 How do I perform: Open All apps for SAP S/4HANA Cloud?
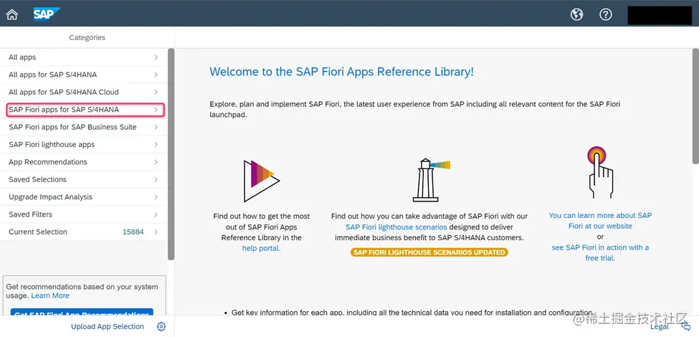tap(84, 92)
